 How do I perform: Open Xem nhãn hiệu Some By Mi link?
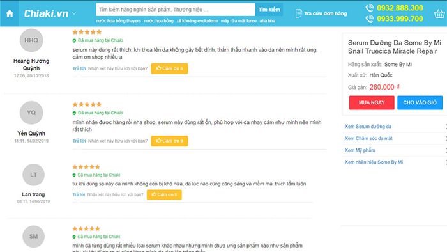(x=374, y=162)
